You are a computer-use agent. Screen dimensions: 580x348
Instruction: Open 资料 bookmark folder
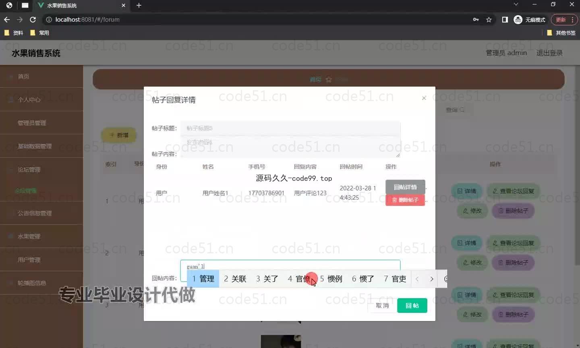[14, 33]
